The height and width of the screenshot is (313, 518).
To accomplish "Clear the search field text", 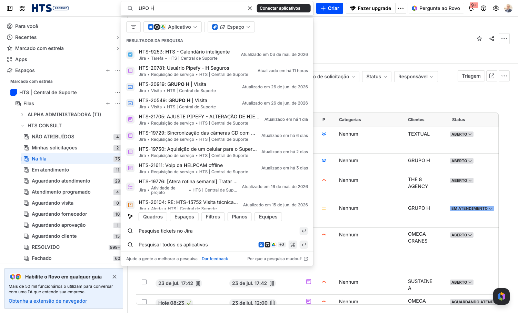I will tap(250, 8).
